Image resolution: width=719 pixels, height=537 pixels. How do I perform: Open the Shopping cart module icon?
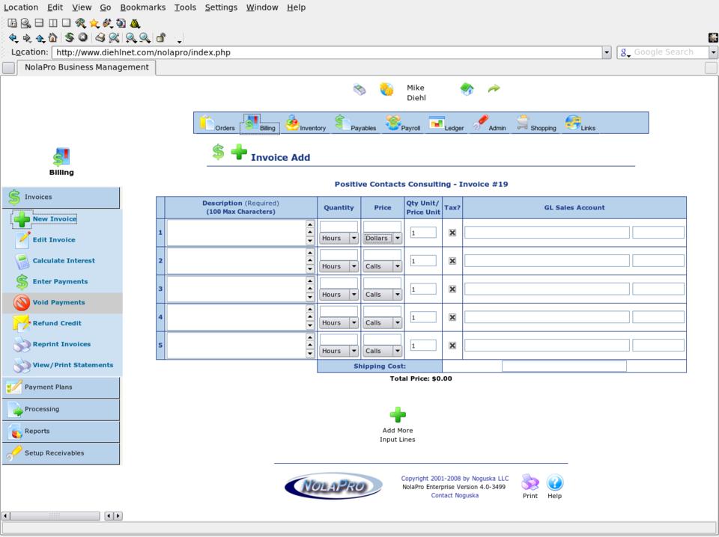pos(523,123)
